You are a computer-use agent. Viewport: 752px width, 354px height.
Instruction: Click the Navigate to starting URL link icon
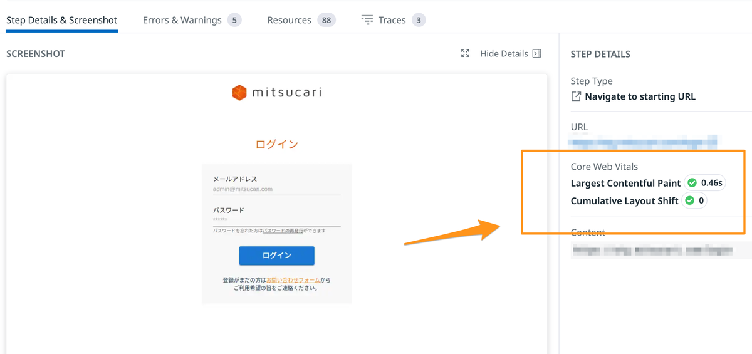(x=576, y=96)
